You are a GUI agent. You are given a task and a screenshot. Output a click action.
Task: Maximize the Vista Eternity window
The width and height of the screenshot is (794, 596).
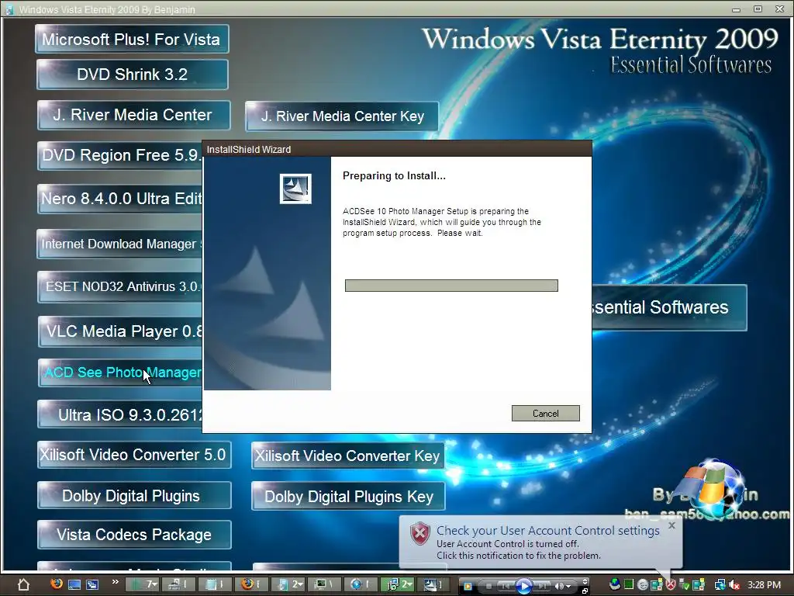758,9
